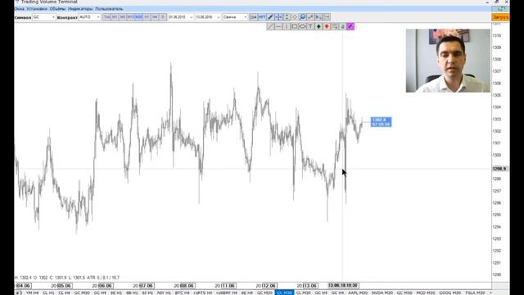The width and height of the screenshot is (524, 295).
Task: Click the HFT toolbar button
Action: tap(262, 16)
